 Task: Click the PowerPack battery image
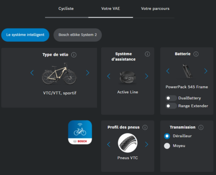point(187,72)
